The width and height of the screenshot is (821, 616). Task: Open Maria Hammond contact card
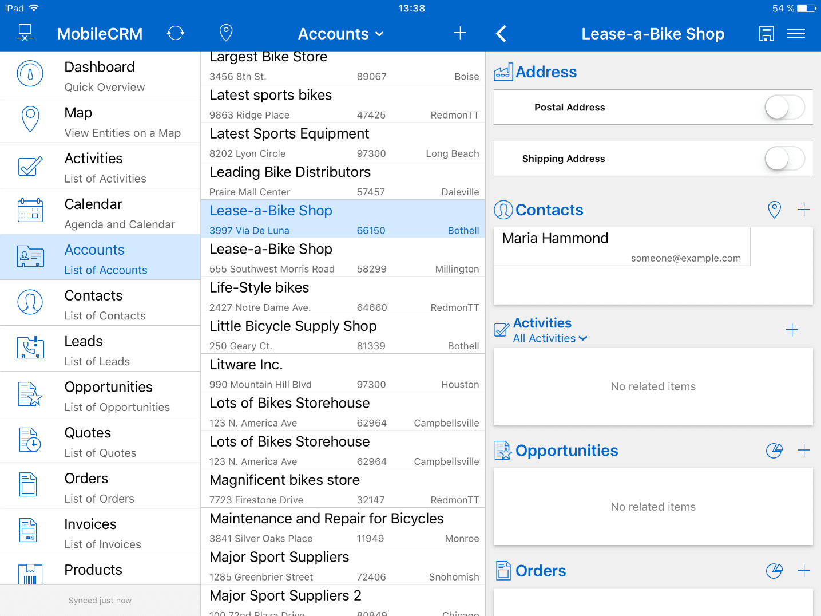(621, 247)
